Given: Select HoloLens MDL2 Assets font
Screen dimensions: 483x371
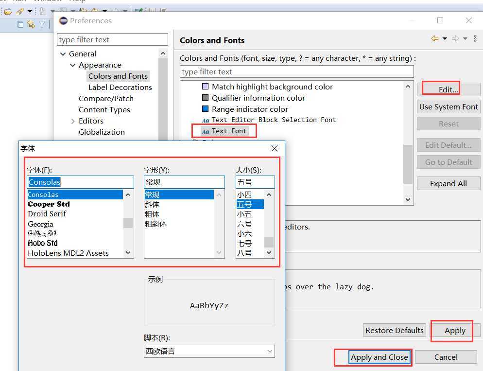Looking at the screenshot, I should (68, 253).
